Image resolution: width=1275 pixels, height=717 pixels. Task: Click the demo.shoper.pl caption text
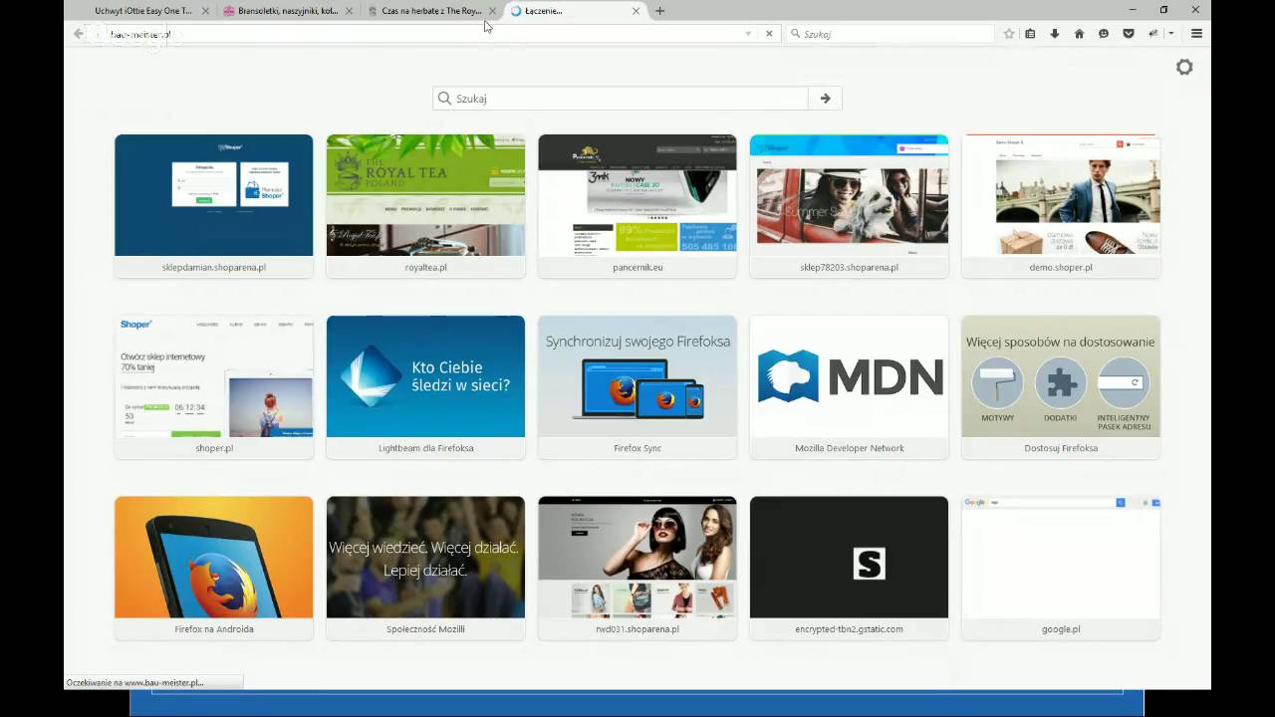click(1061, 267)
